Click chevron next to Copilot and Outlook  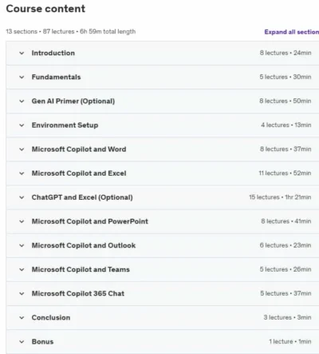click(22, 245)
